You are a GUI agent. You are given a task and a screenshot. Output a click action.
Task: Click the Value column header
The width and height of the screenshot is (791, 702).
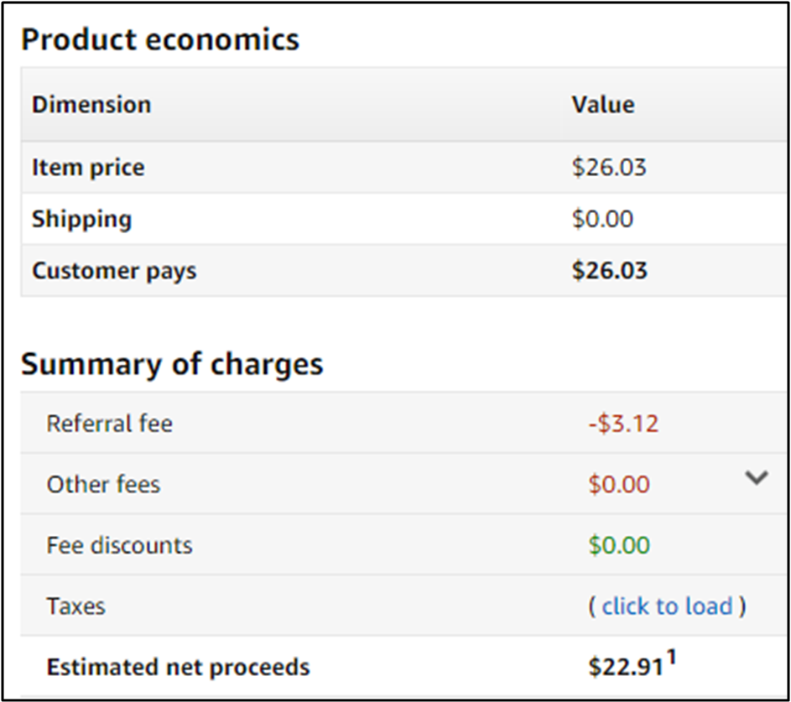click(x=603, y=105)
